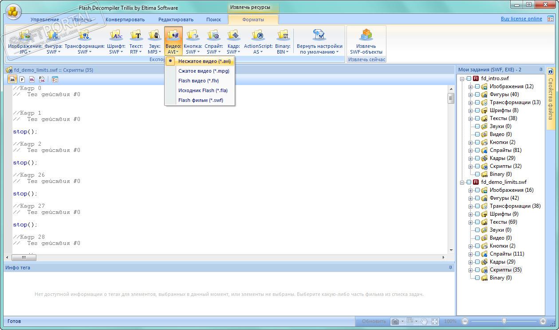Click the zoom slider handle
Viewport: 559px width, 330px height.
point(504,321)
